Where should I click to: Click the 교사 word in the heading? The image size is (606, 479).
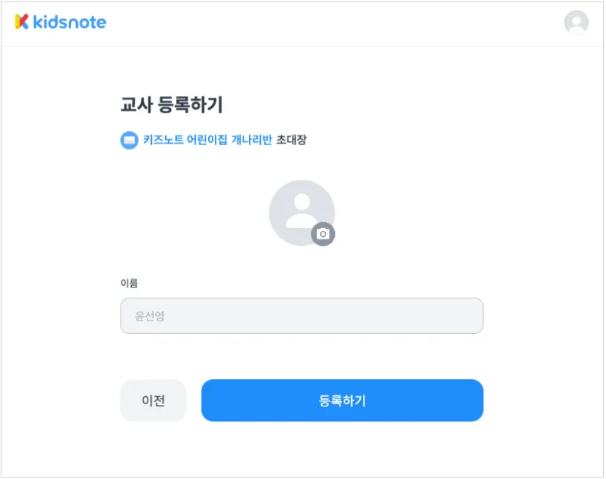(x=136, y=105)
